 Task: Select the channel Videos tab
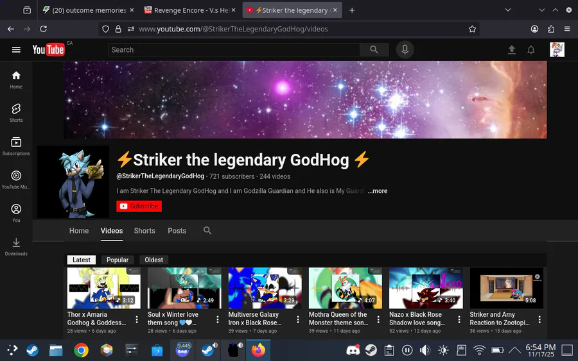pos(112,231)
